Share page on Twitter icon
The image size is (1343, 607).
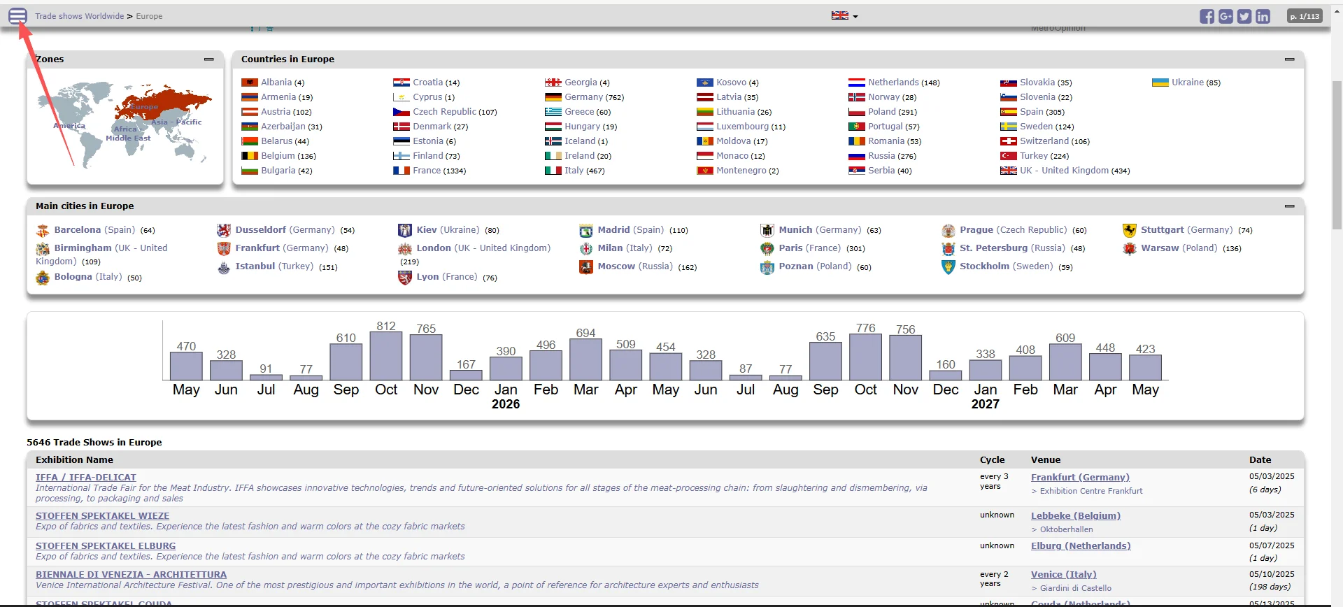coord(1244,16)
